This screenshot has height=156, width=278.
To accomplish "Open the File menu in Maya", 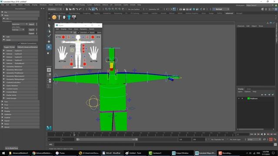I will (3, 5).
